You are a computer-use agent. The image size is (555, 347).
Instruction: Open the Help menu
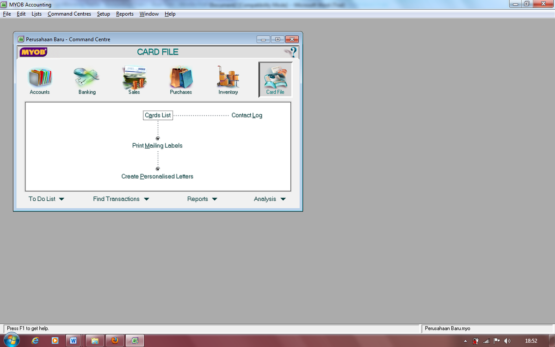click(170, 14)
